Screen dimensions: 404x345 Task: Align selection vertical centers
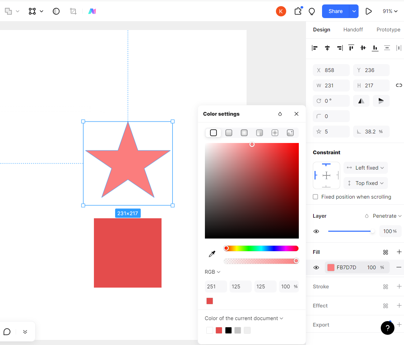click(363, 48)
